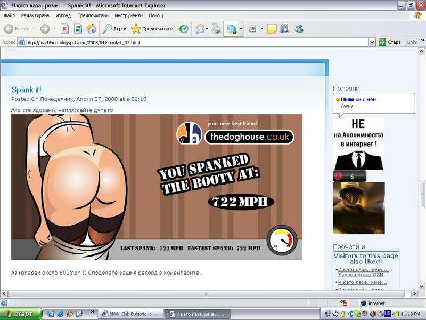Click the volume speaker tray icon
This screenshot has height=320, width=426.
click(x=372, y=314)
